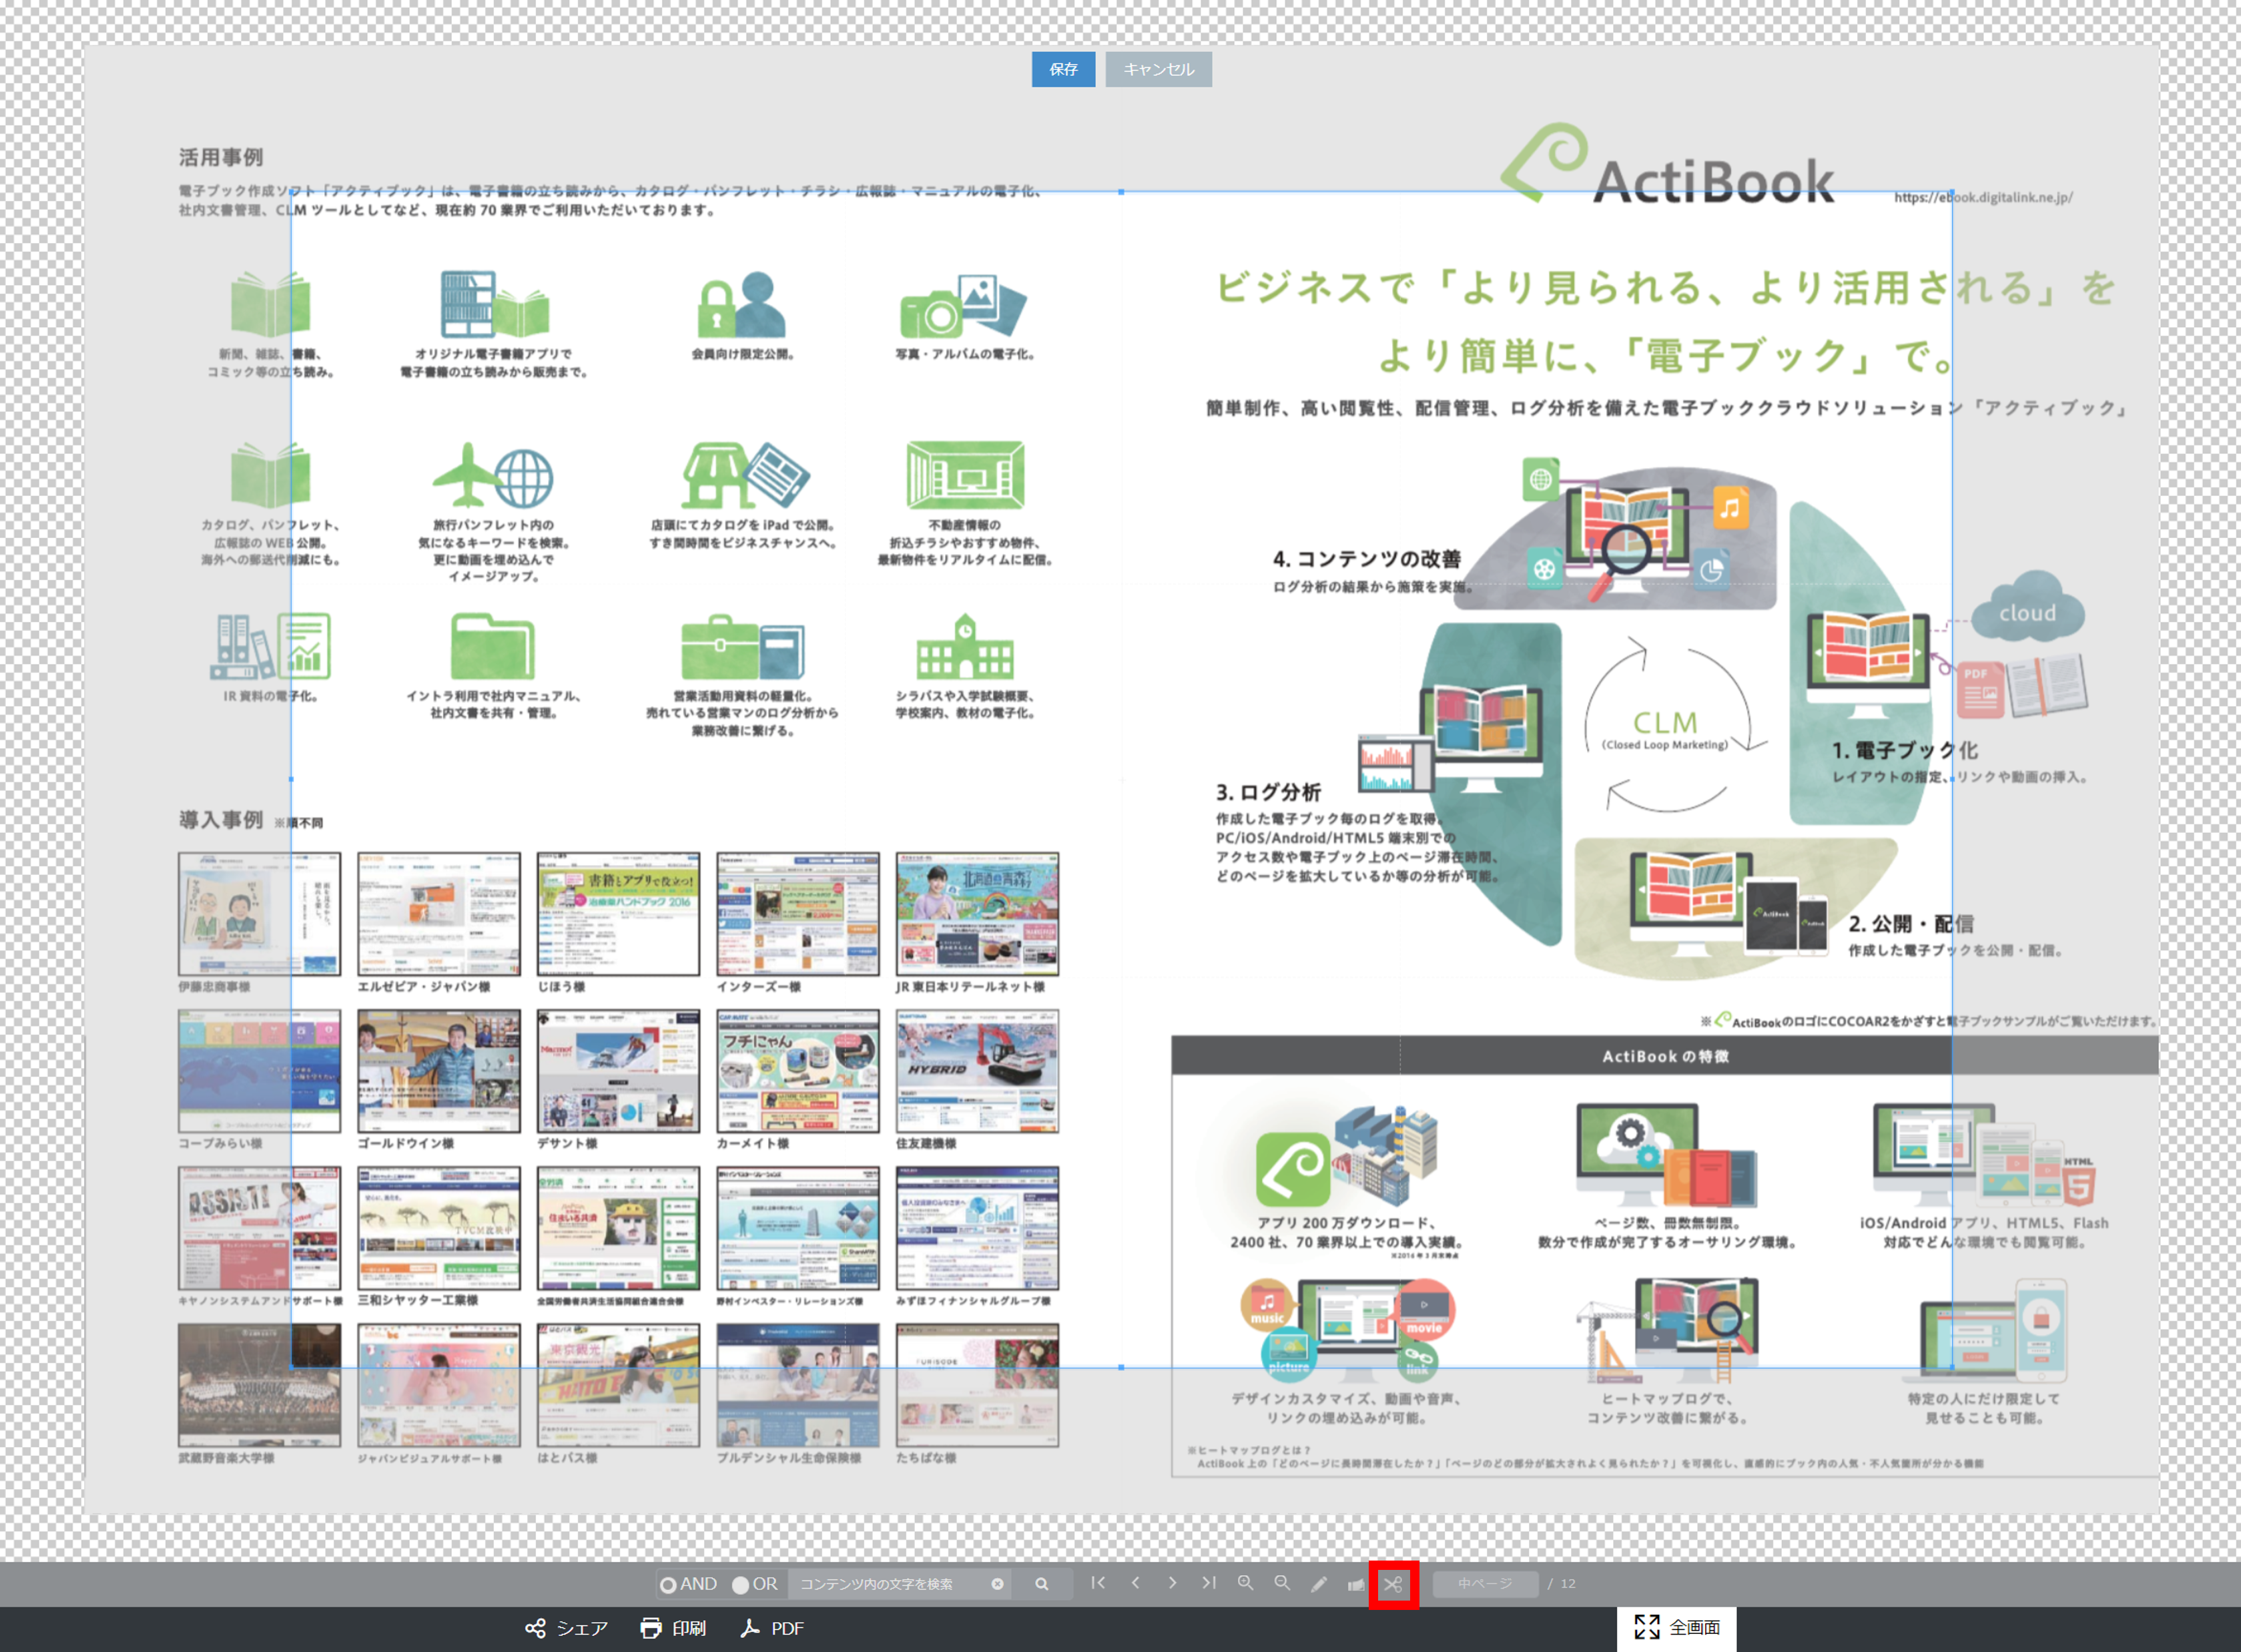Screen dimensions: 2241x1652
Task: Select the eraser tool icon
Action: coord(1356,1584)
